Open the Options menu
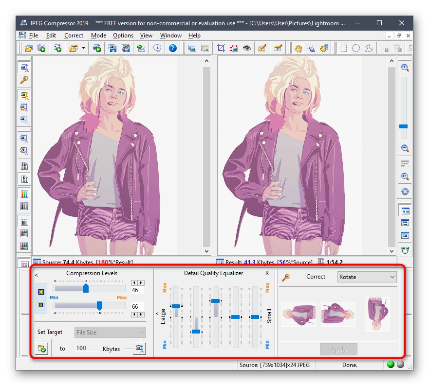Viewport: 429px width, 386px height. pyautogui.click(x=123, y=35)
